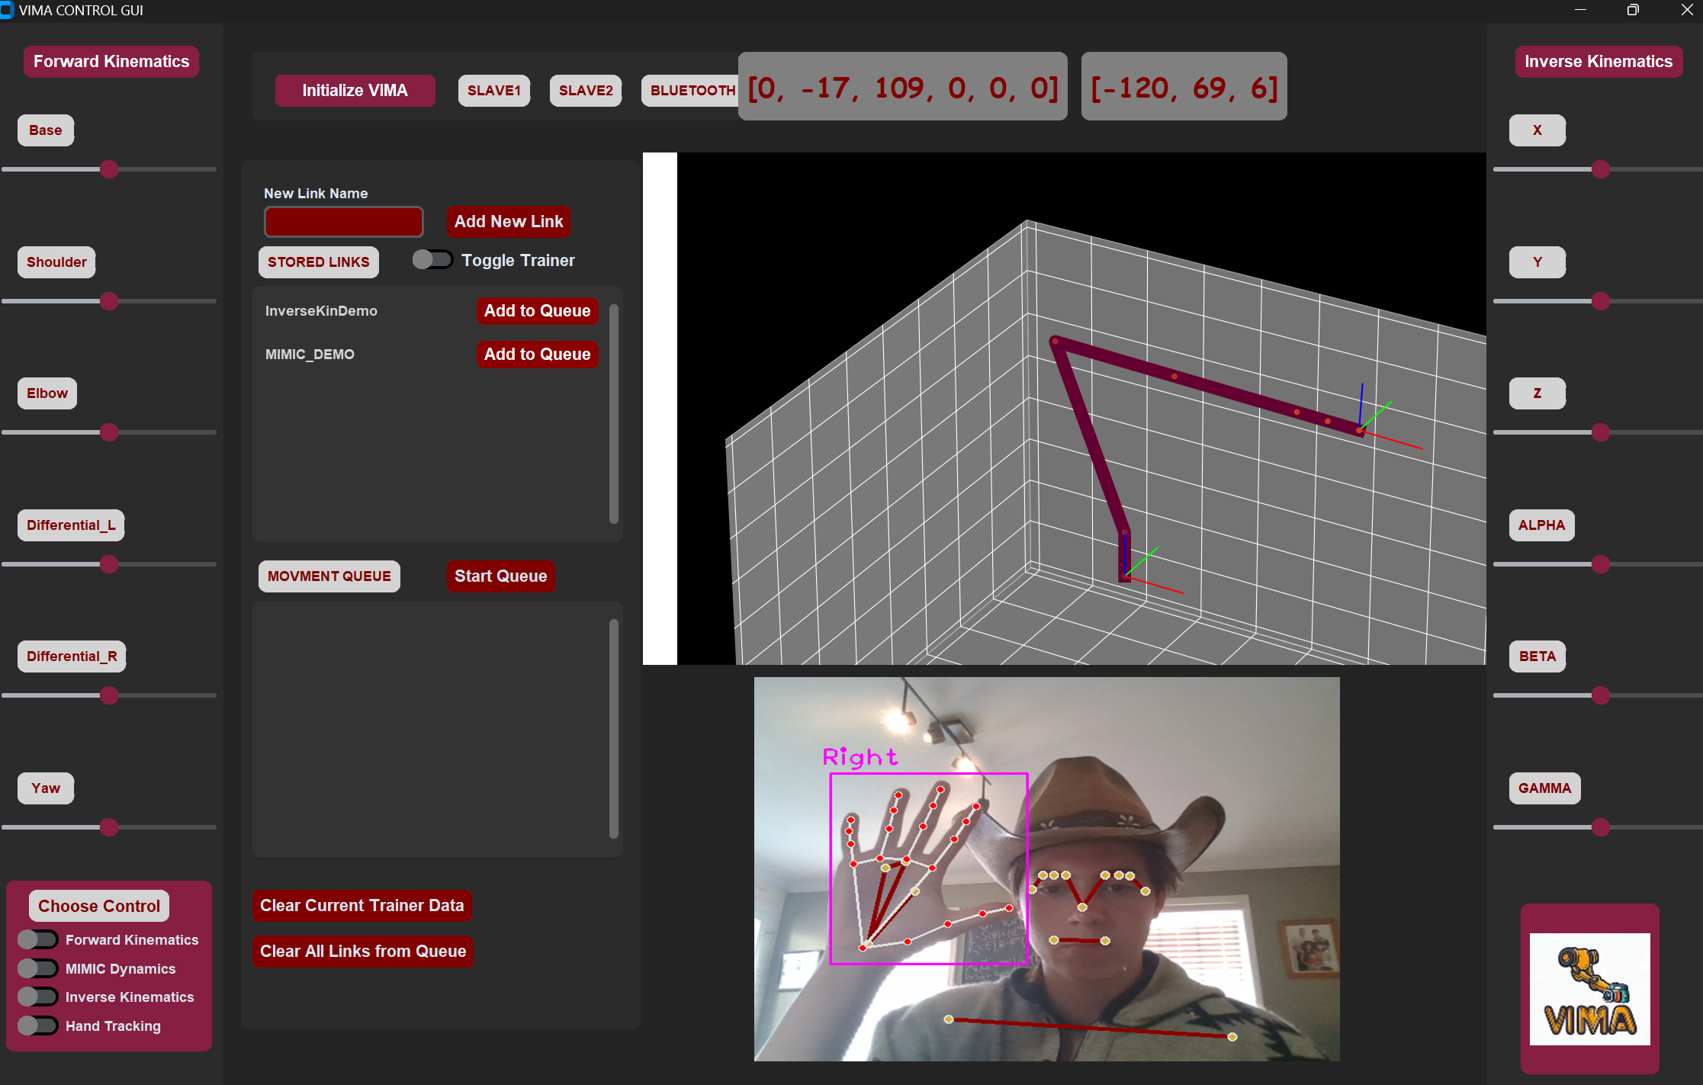Image resolution: width=1703 pixels, height=1085 pixels.
Task: Click the Yaw slider handle
Action: coord(109,827)
